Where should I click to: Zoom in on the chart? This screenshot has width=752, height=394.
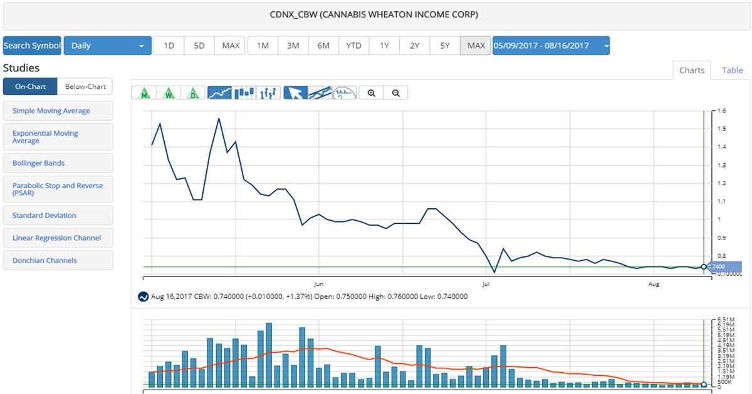point(371,92)
